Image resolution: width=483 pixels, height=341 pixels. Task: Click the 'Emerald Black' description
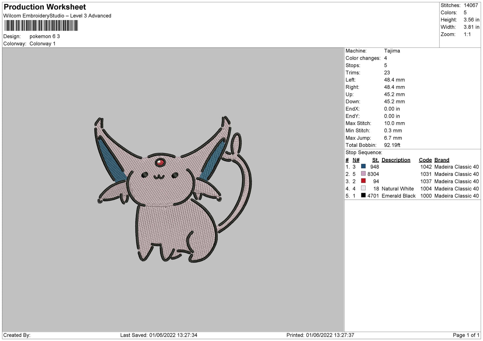tap(398, 196)
